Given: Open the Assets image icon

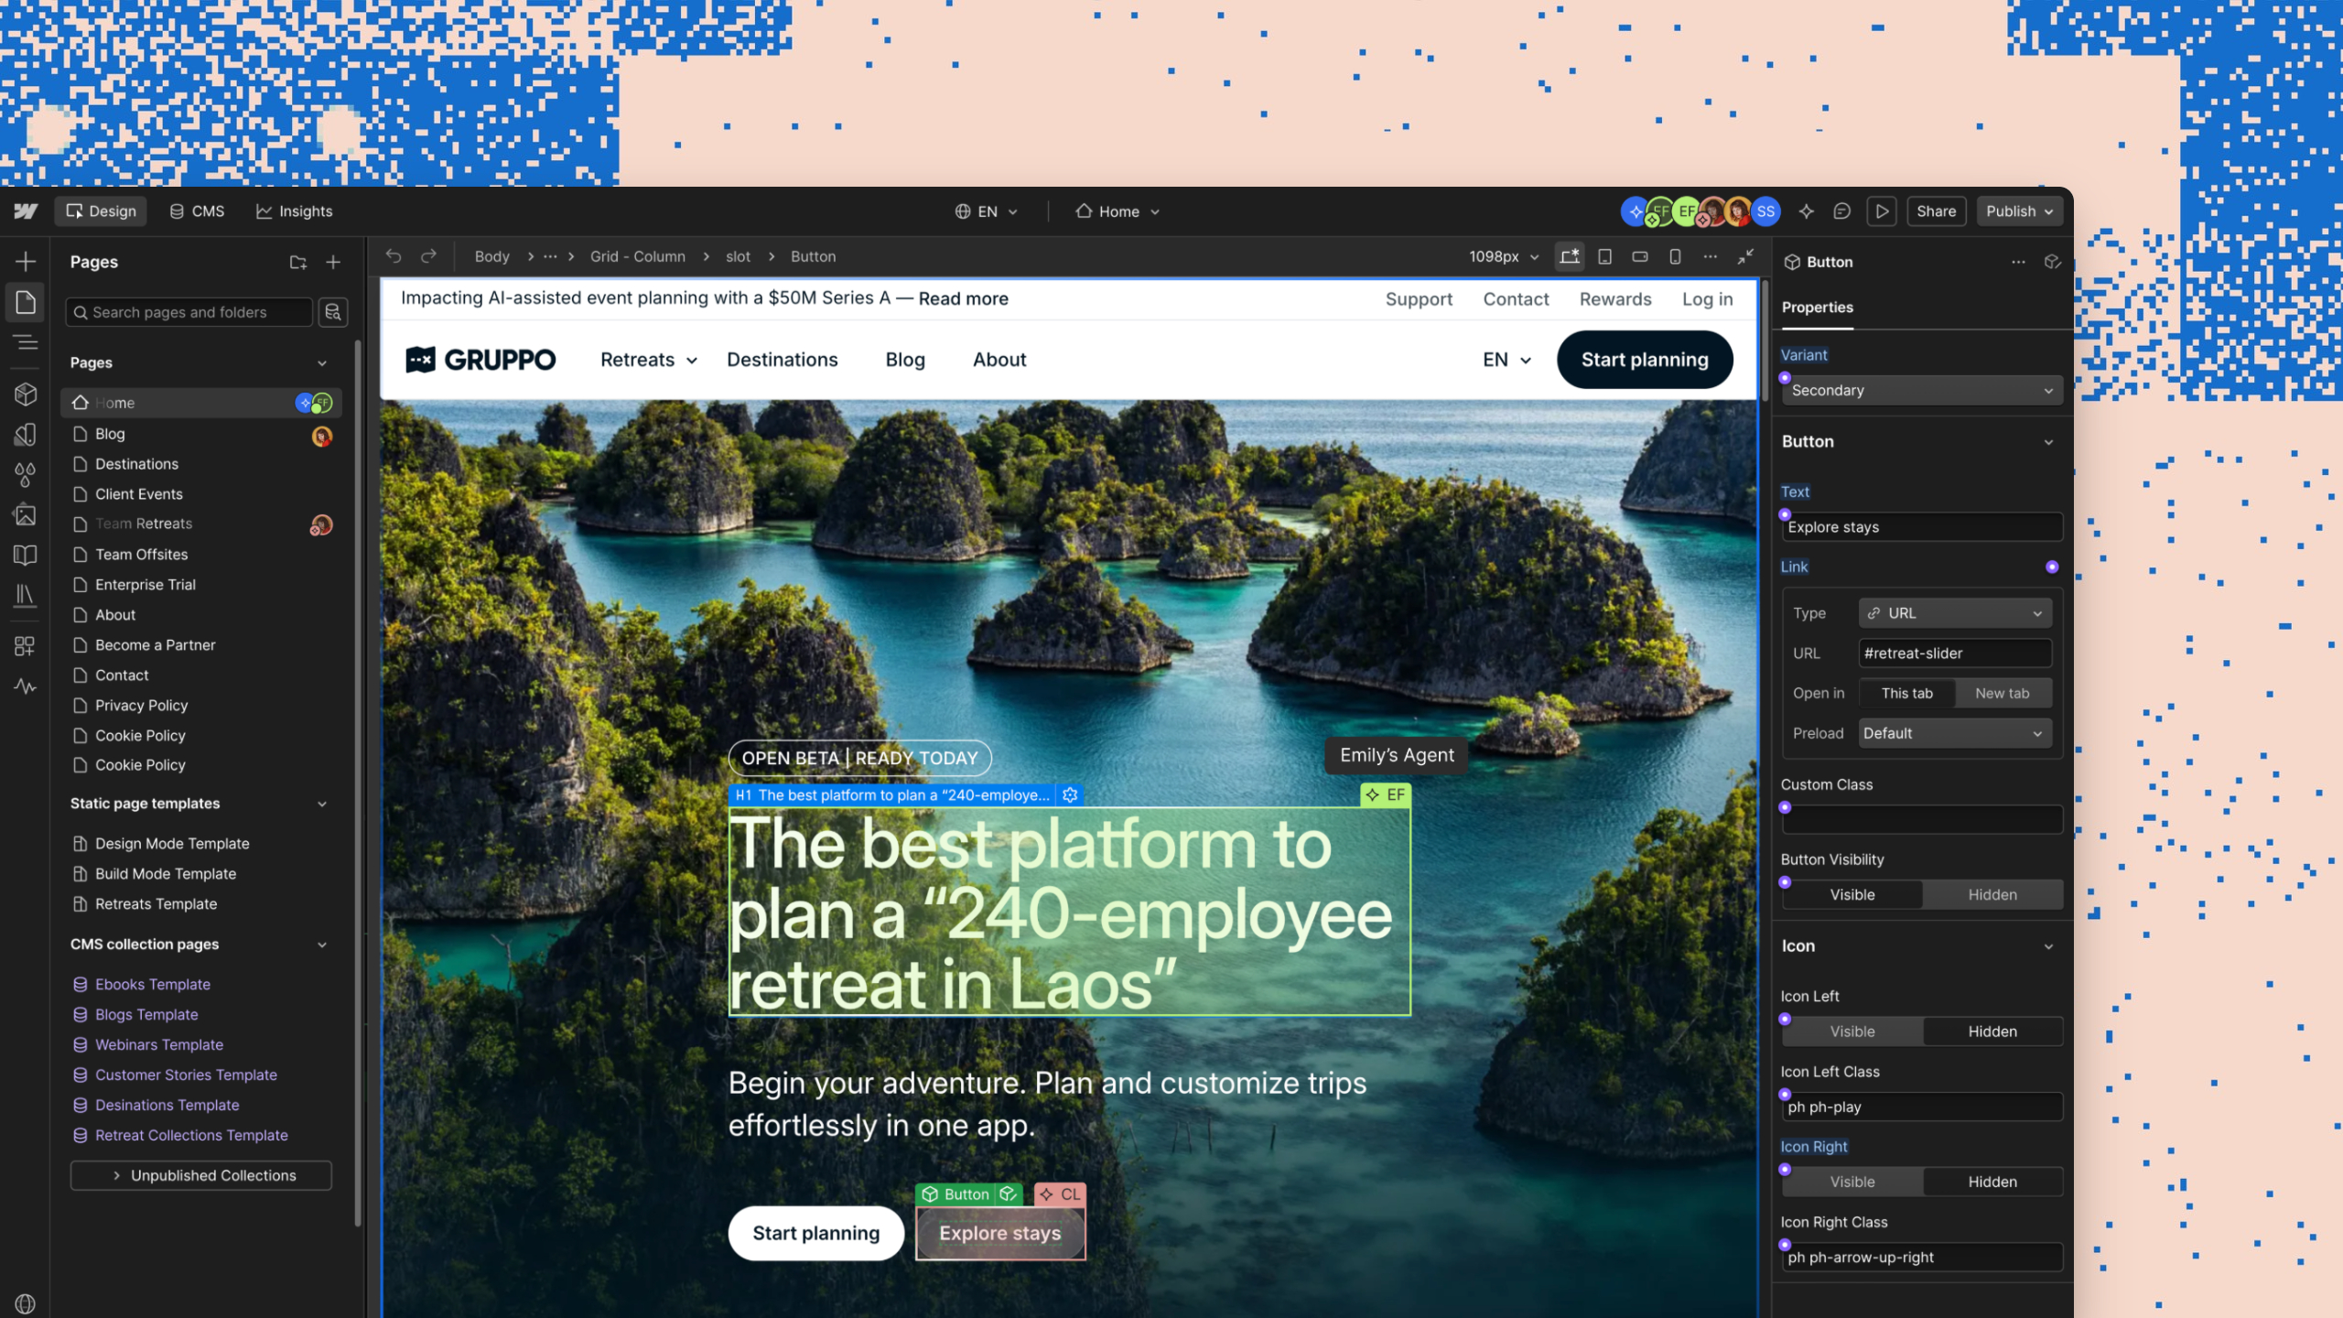Looking at the screenshot, I should pyautogui.click(x=26, y=515).
